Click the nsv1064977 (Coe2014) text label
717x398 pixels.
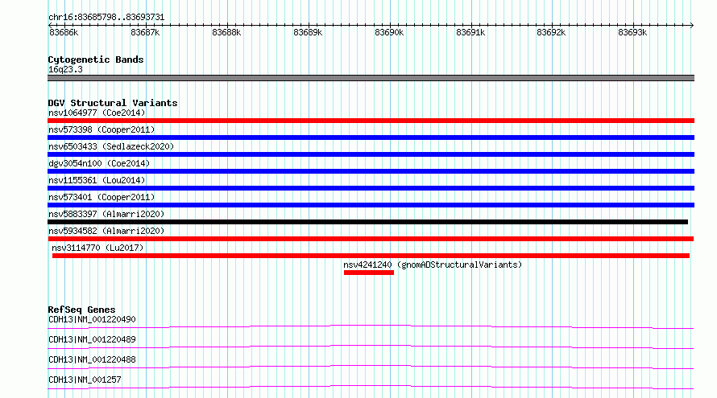coord(97,113)
